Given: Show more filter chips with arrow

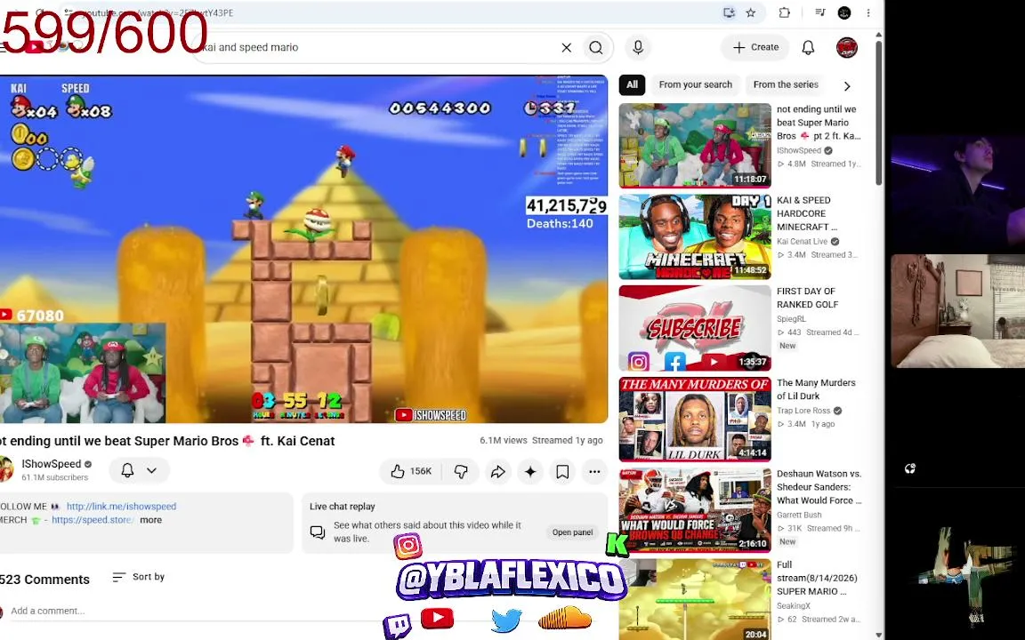Looking at the screenshot, I should [847, 85].
